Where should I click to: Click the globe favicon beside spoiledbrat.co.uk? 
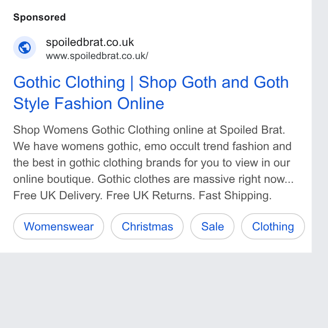tap(25, 48)
